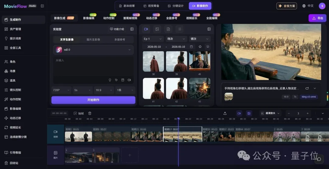
Task: Change language via 中文 button
Action: pyautogui.click(x=308, y=6)
